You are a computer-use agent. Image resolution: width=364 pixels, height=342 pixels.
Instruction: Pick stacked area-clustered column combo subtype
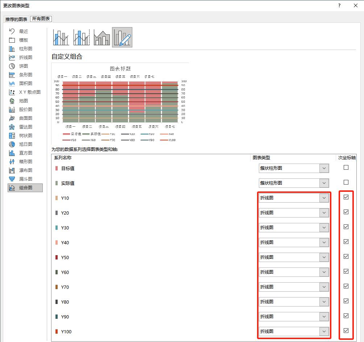pyautogui.click(x=102, y=37)
